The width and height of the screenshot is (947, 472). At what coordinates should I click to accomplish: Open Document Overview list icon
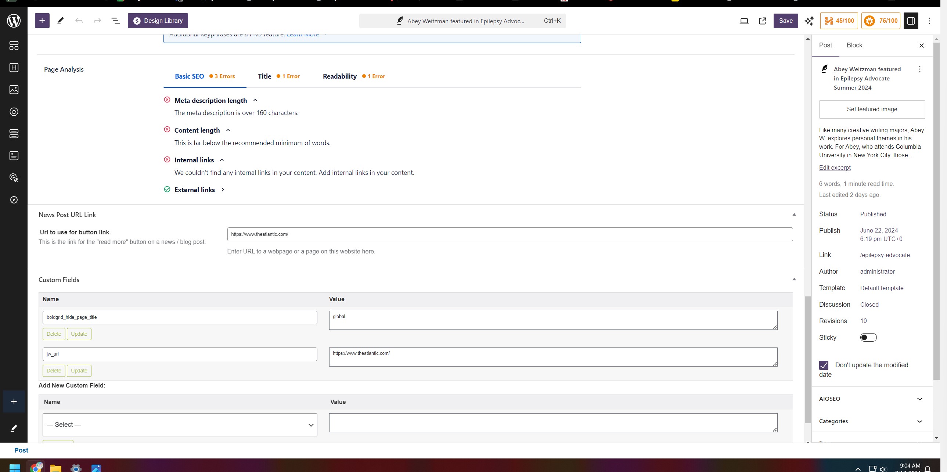coord(115,21)
